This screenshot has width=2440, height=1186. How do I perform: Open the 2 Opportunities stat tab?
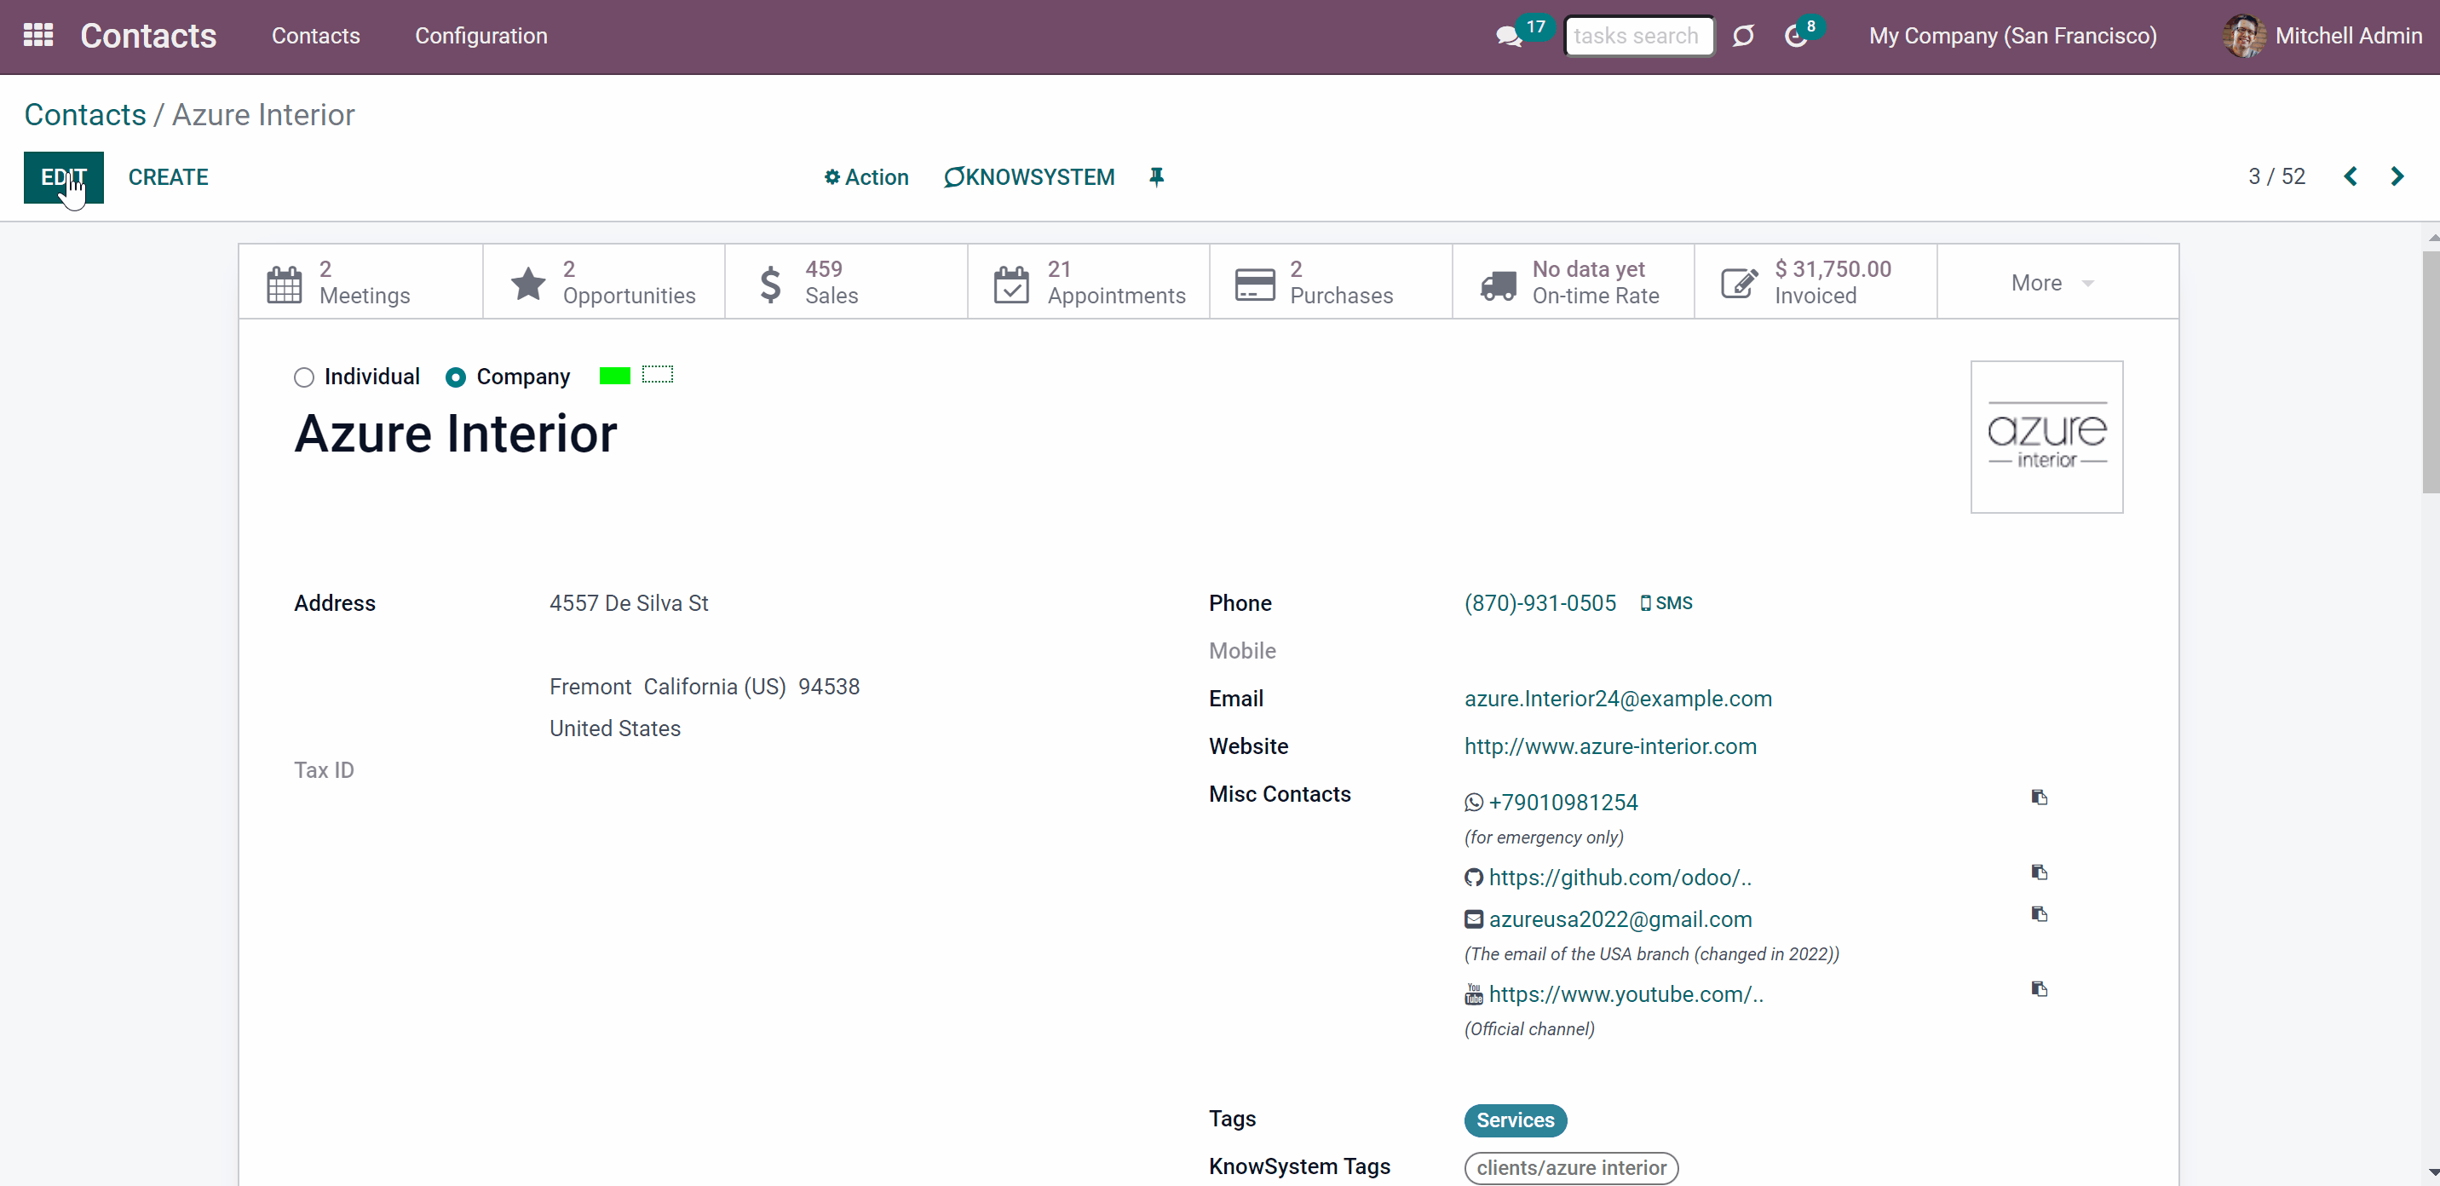pyautogui.click(x=603, y=282)
